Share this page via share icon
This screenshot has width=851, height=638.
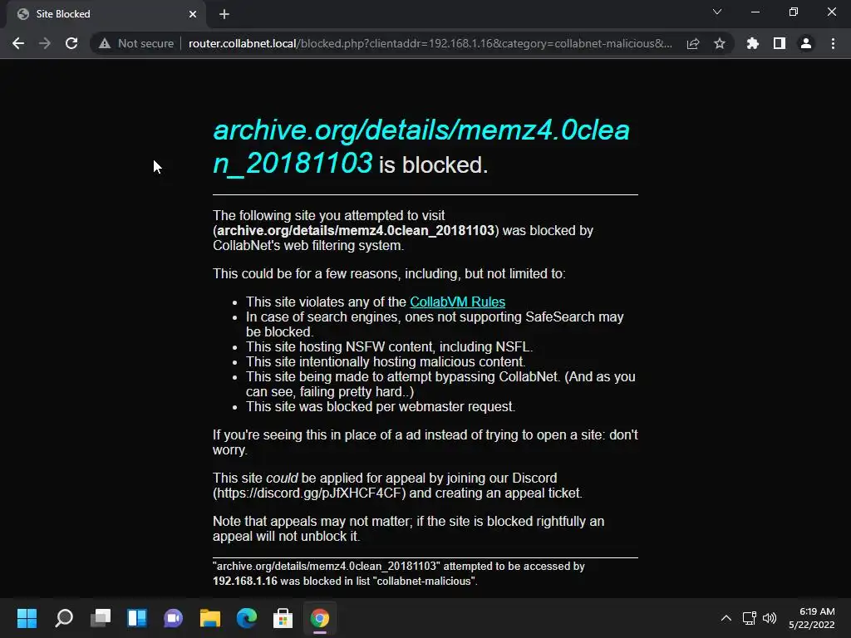coord(693,43)
